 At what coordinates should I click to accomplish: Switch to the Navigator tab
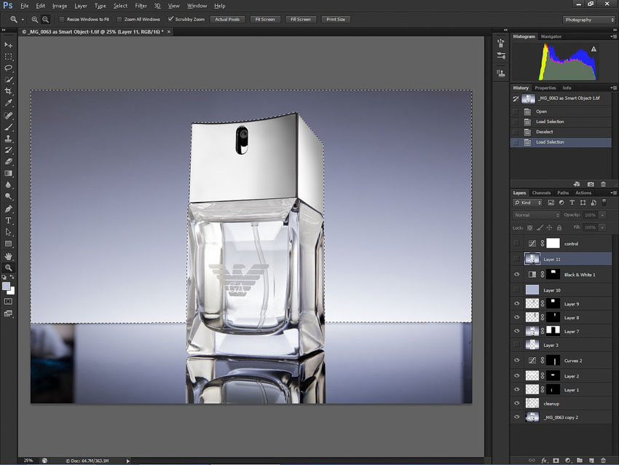point(551,36)
